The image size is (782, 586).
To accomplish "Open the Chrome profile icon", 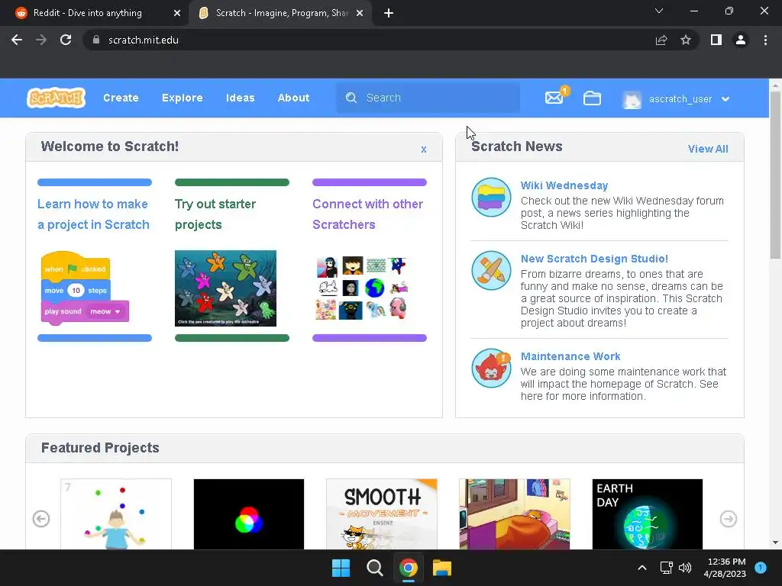I will pyautogui.click(x=741, y=40).
